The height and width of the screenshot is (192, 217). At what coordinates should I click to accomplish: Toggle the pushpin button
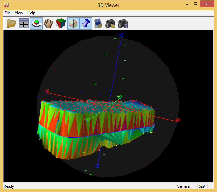(86, 23)
